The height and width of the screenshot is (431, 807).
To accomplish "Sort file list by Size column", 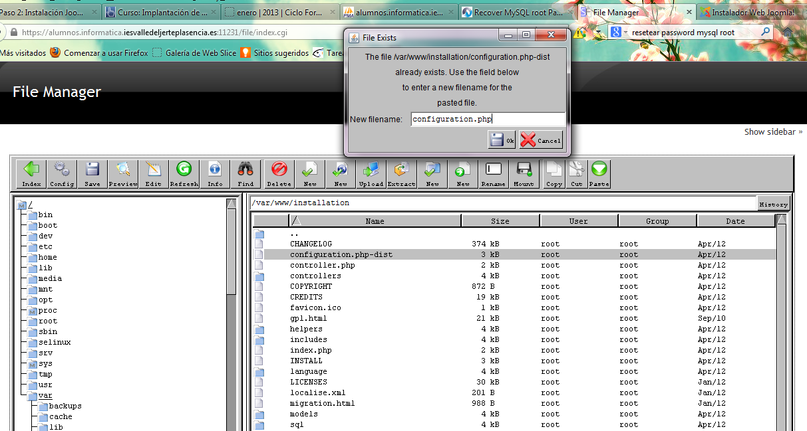I will (500, 221).
